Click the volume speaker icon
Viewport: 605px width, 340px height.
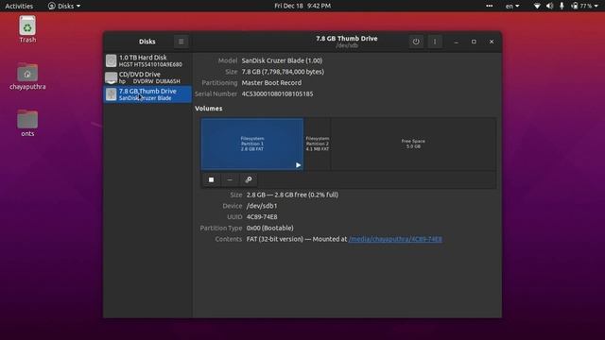coord(549,6)
